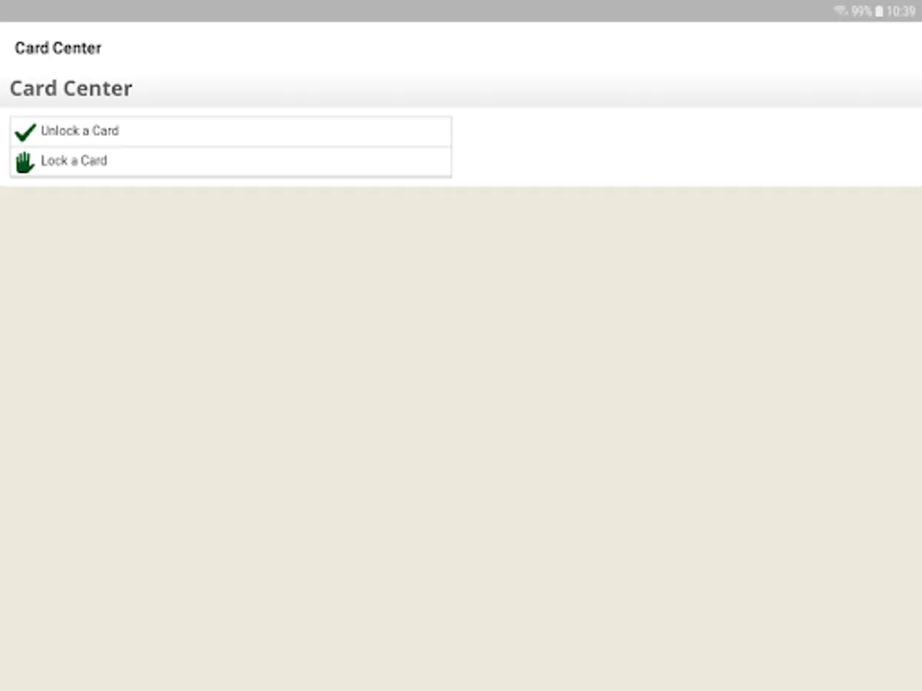The height and width of the screenshot is (691, 922).
Task: Click the bold Card Center section heading
Action: tap(71, 88)
